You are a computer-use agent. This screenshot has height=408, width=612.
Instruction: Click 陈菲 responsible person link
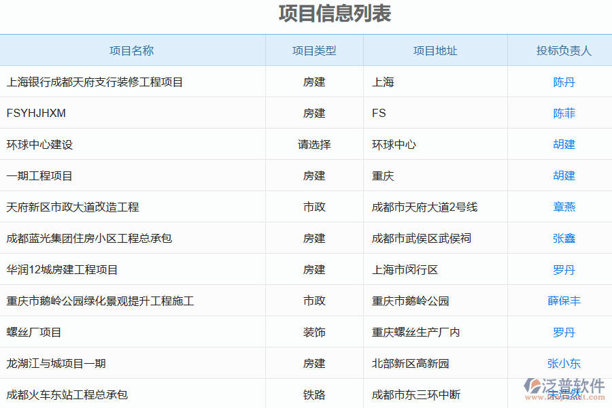564,113
